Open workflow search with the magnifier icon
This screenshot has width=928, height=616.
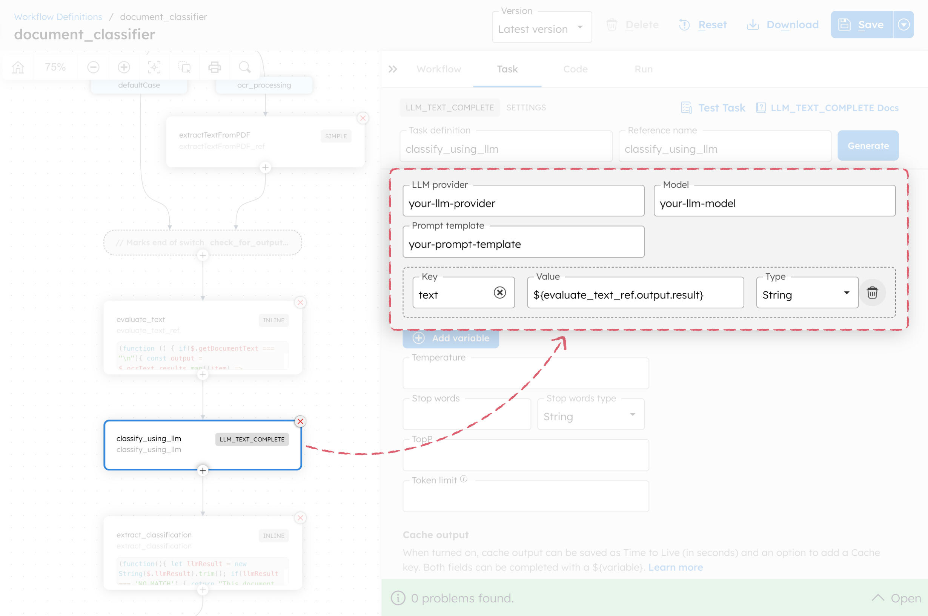coord(244,67)
